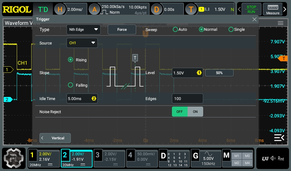Viewport: 291px width, 171px height.
Task: Click the 50% level button
Action: pos(219,73)
